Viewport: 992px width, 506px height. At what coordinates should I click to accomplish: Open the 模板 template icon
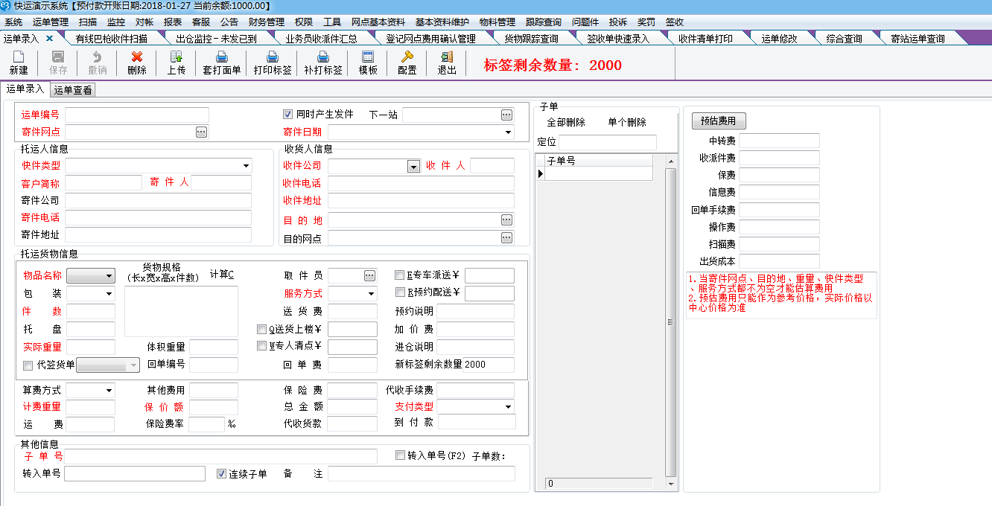368,57
